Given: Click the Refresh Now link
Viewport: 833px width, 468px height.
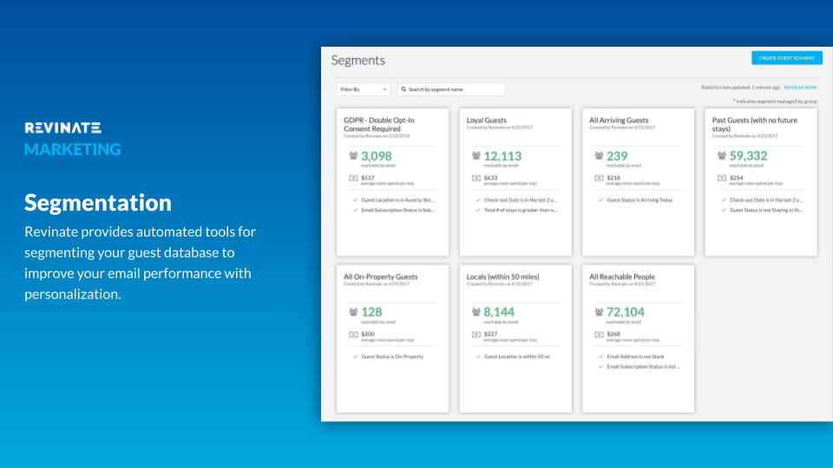Looking at the screenshot, I should [800, 88].
